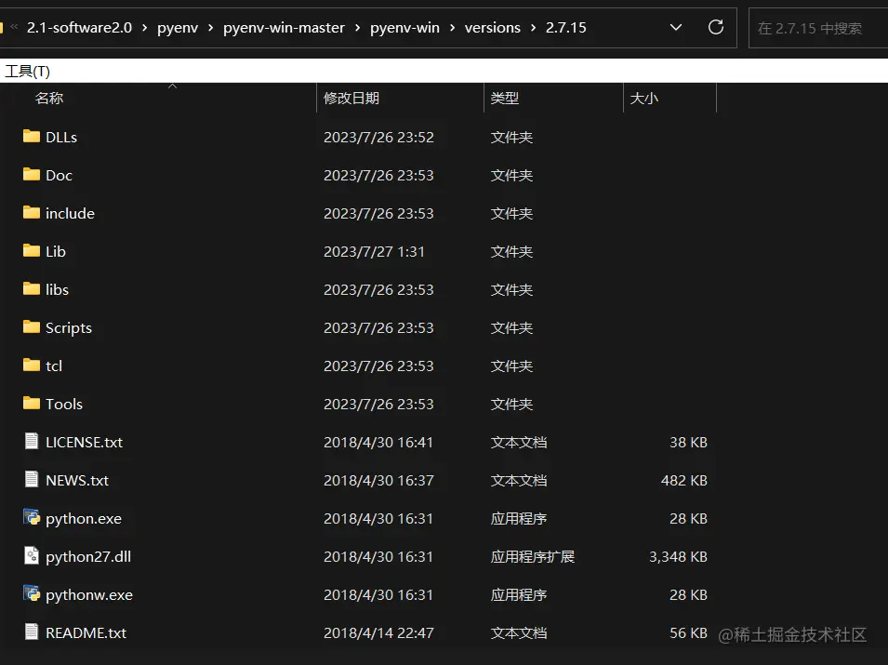Click the 2023/7/26 23:52 date cell
888x665 pixels.
(378, 137)
